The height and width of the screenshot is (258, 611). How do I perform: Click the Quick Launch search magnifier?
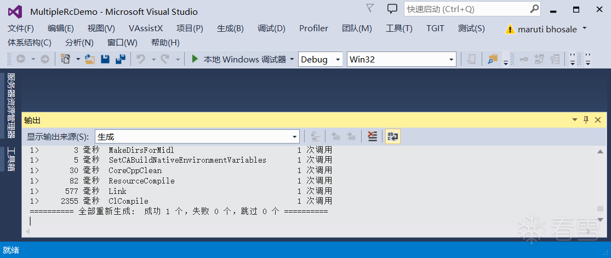click(x=534, y=9)
